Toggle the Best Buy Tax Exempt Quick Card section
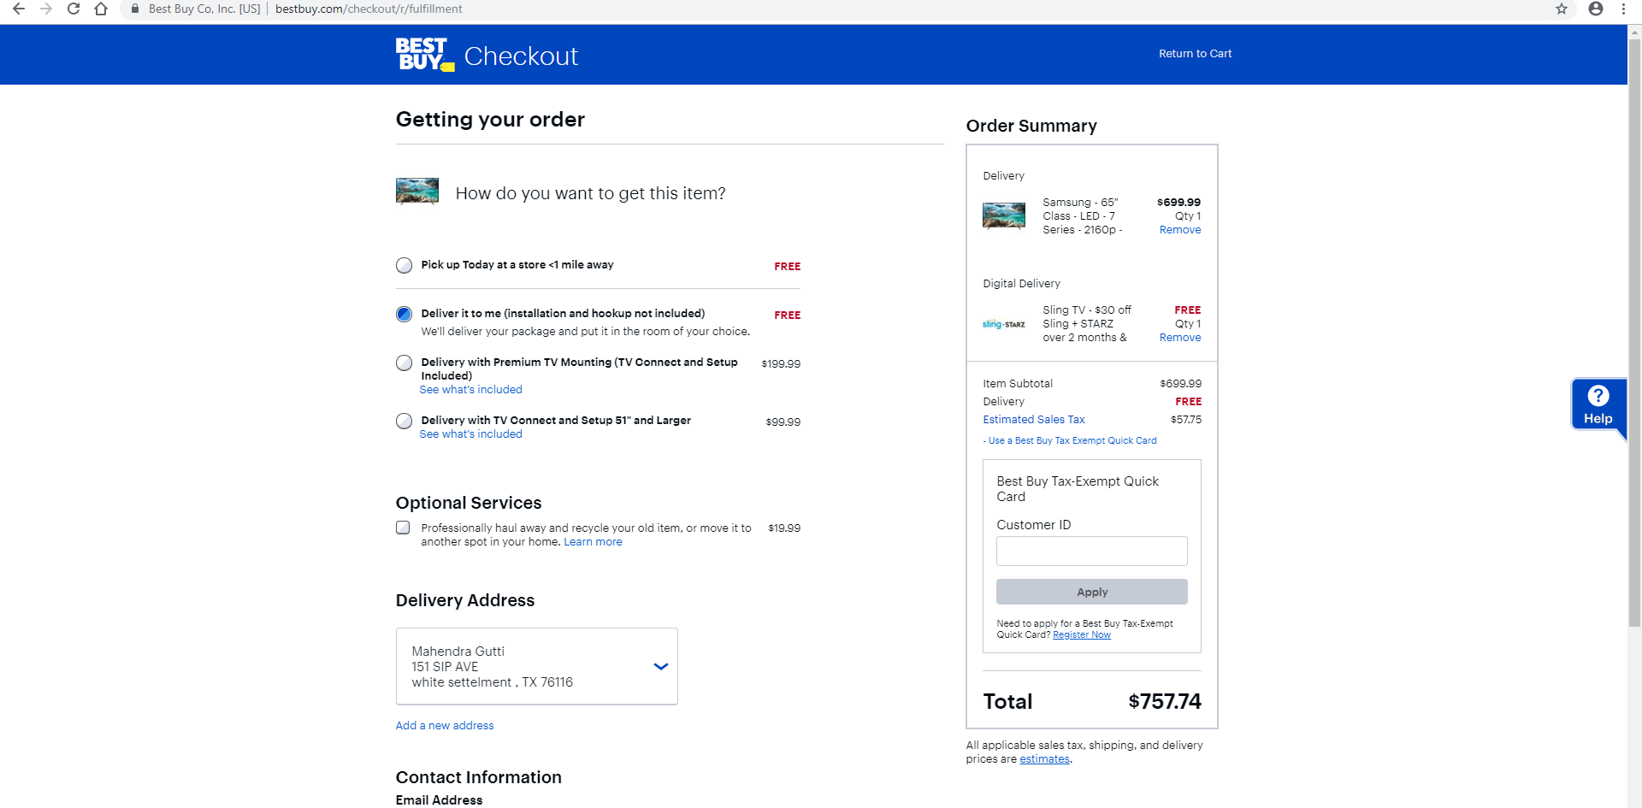1642x808 pixels. pos(1072,441)
